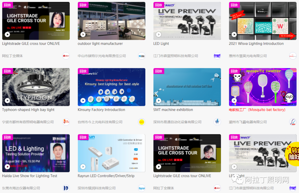Click play button on outdoor light manufacturer video
This screenshot has width=299, height=193.
click(x=83, y=35)
